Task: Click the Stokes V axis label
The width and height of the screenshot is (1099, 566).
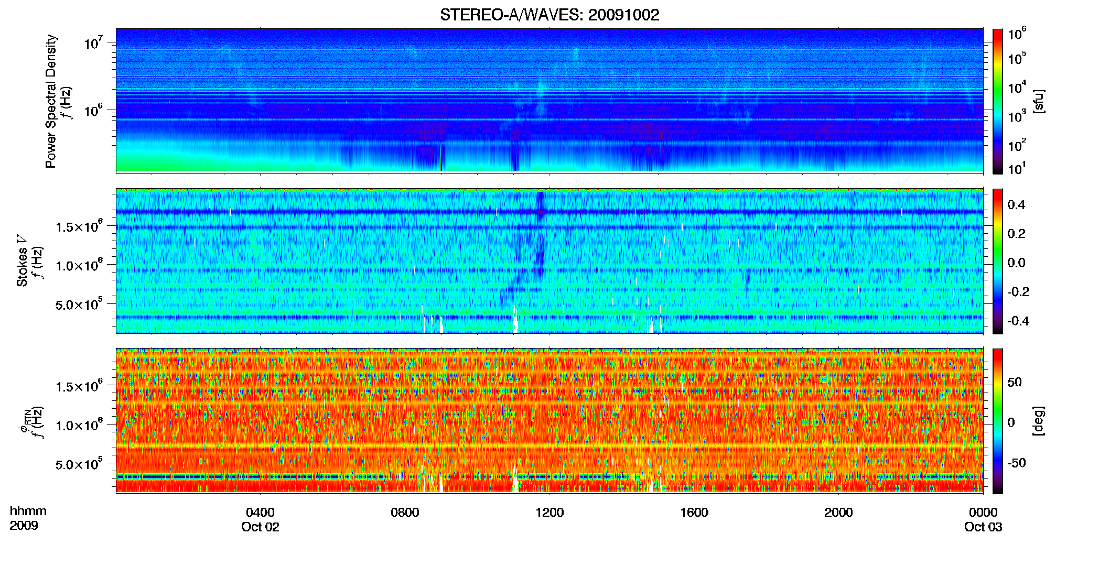Action: point(22,260)
